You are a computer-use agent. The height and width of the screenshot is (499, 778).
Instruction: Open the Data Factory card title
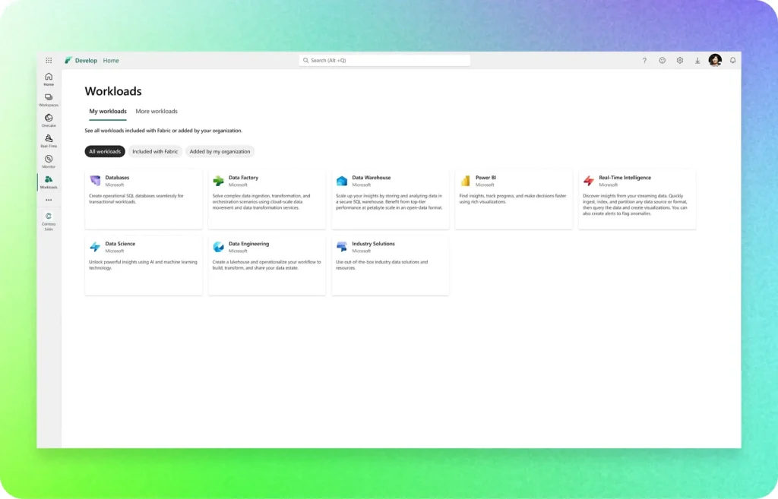pos(243,178)
